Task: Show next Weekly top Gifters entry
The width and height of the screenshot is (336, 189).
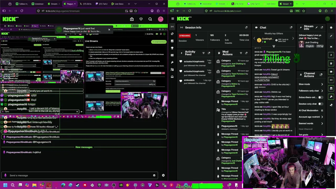Action: click(x=293, y=39)
